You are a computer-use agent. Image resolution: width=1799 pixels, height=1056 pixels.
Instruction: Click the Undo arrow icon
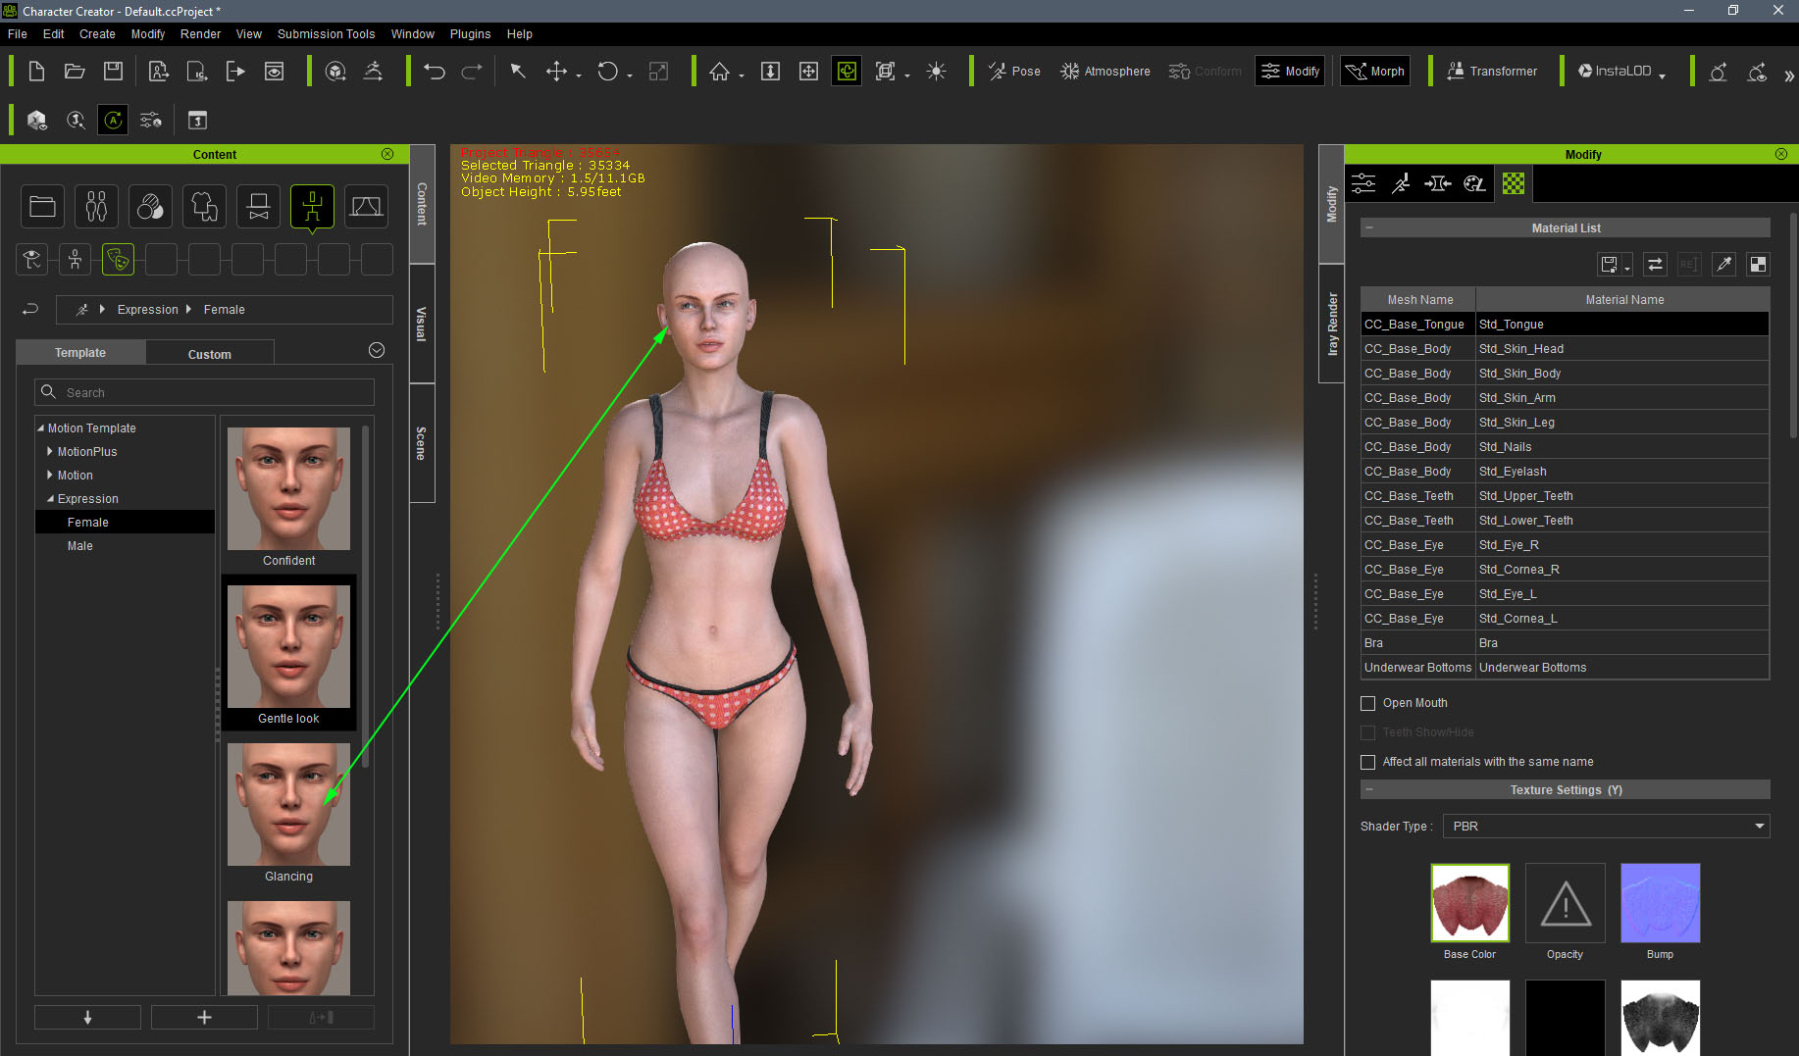coord(435,72)
